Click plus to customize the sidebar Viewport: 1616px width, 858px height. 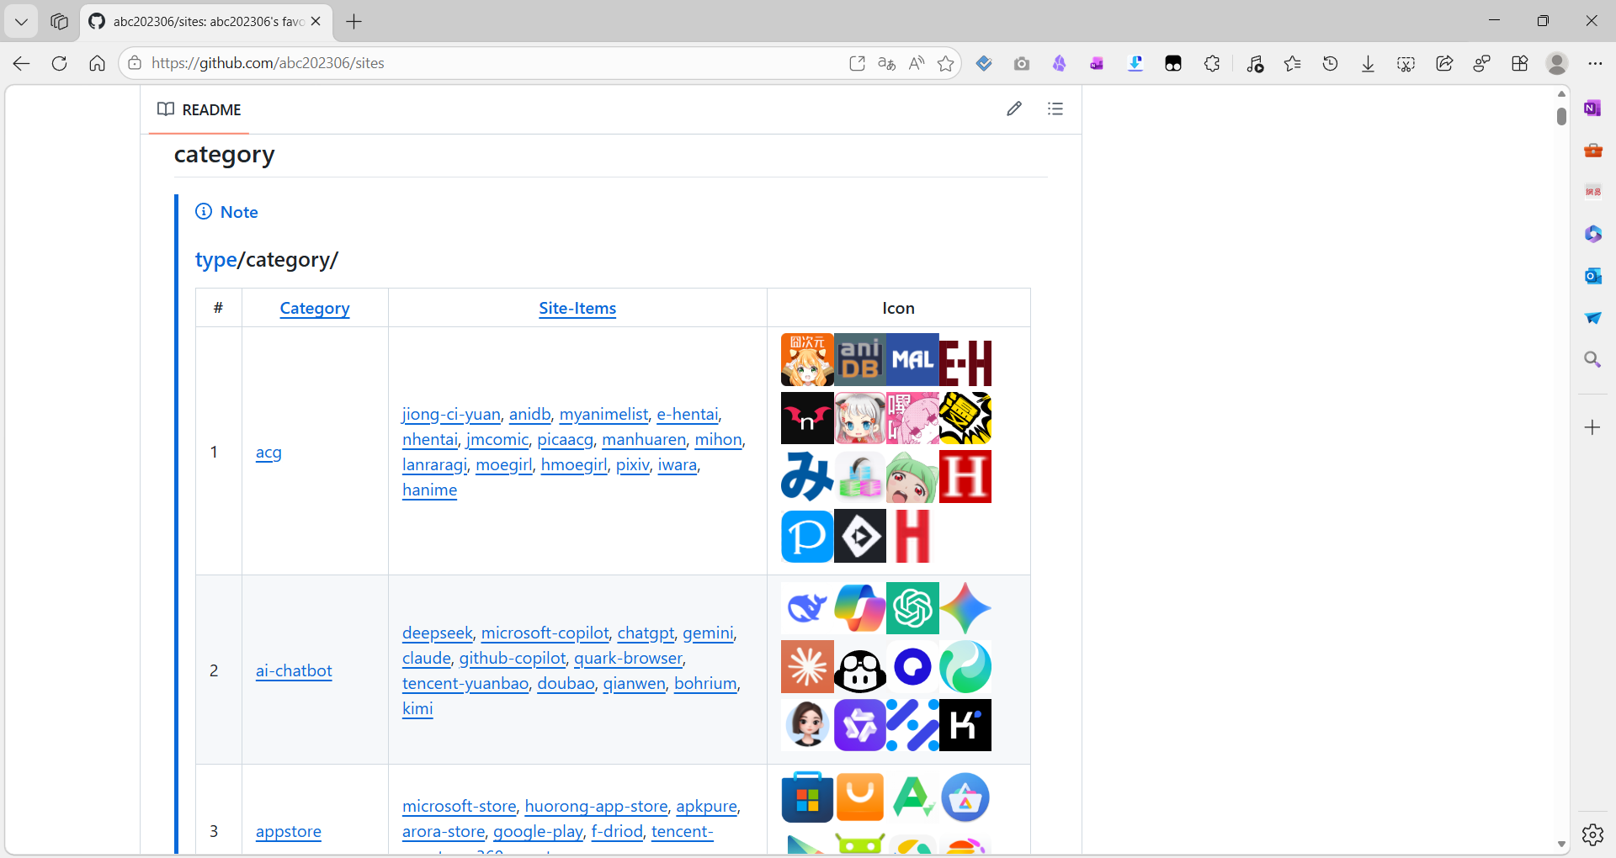1592,428
